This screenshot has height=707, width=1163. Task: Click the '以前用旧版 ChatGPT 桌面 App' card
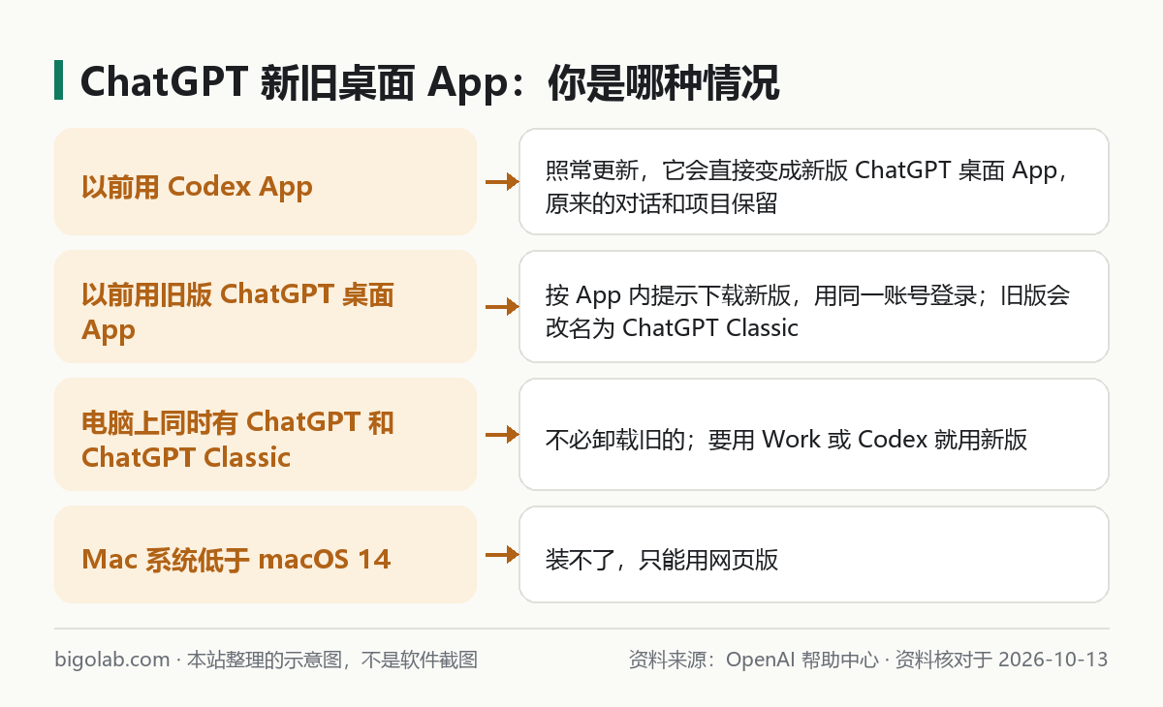[266, 307]
